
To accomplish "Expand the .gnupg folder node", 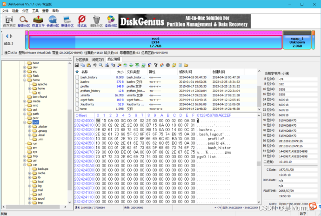I will [30, 131].
